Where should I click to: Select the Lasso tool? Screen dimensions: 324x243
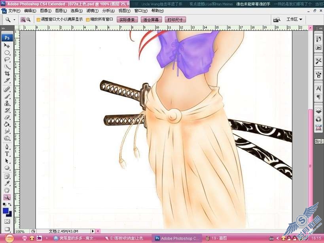point(7,60)
